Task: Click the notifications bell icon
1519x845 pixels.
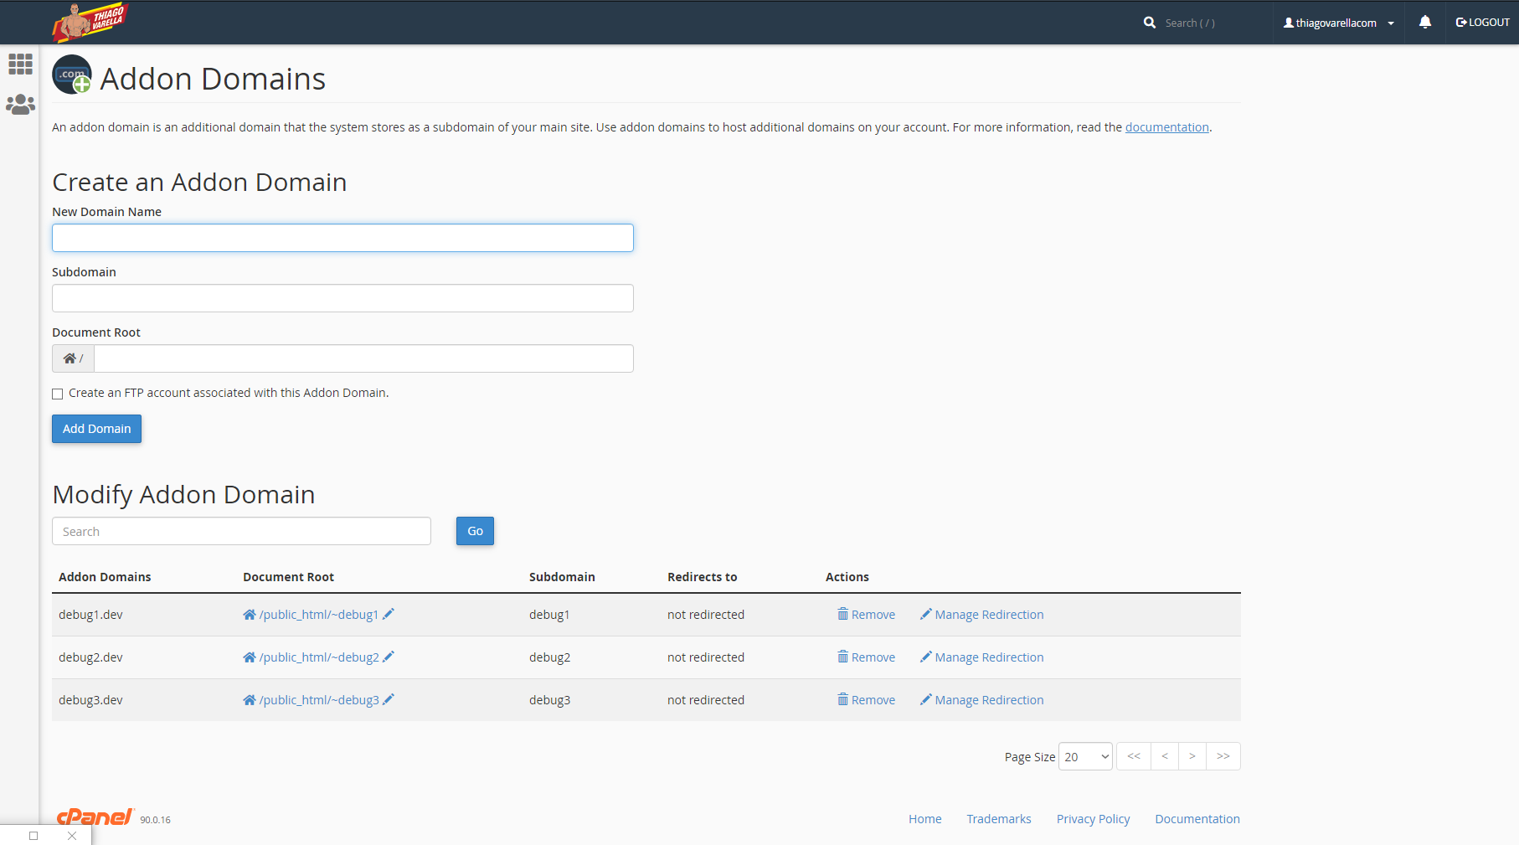Action: tap(1424, 23)
